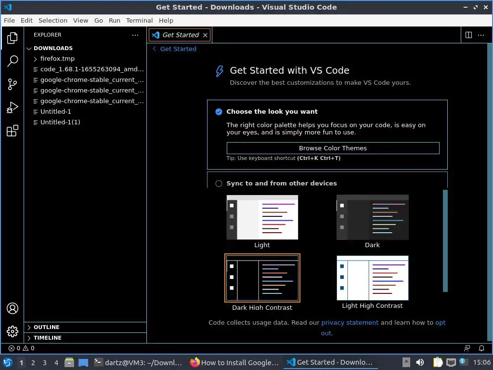Screen dimensions: 493x370
Task: Open the Explorer view in activity bar
Action: coord(12,38)
